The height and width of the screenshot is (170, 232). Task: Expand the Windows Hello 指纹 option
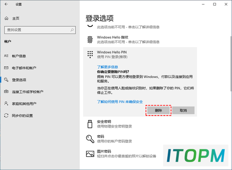(140, 40)
